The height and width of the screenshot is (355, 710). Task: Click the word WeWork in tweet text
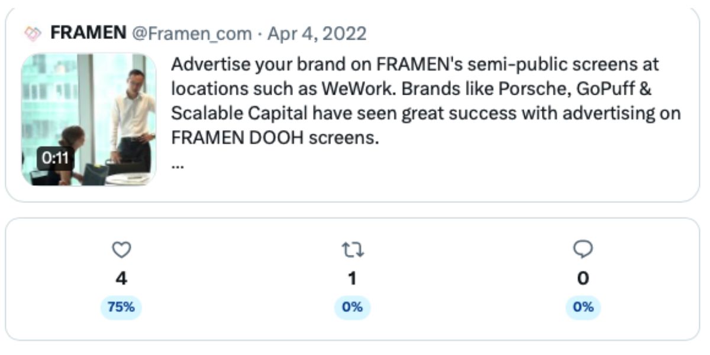click(x=357, y=89)
